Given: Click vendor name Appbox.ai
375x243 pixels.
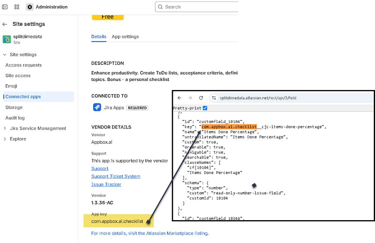Looking at the screenshot, I should tap(102, 142).
